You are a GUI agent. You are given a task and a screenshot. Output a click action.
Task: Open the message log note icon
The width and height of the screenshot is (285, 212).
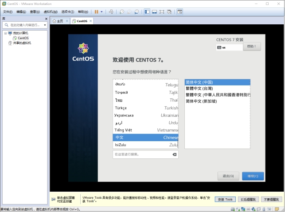pos(277,209)
